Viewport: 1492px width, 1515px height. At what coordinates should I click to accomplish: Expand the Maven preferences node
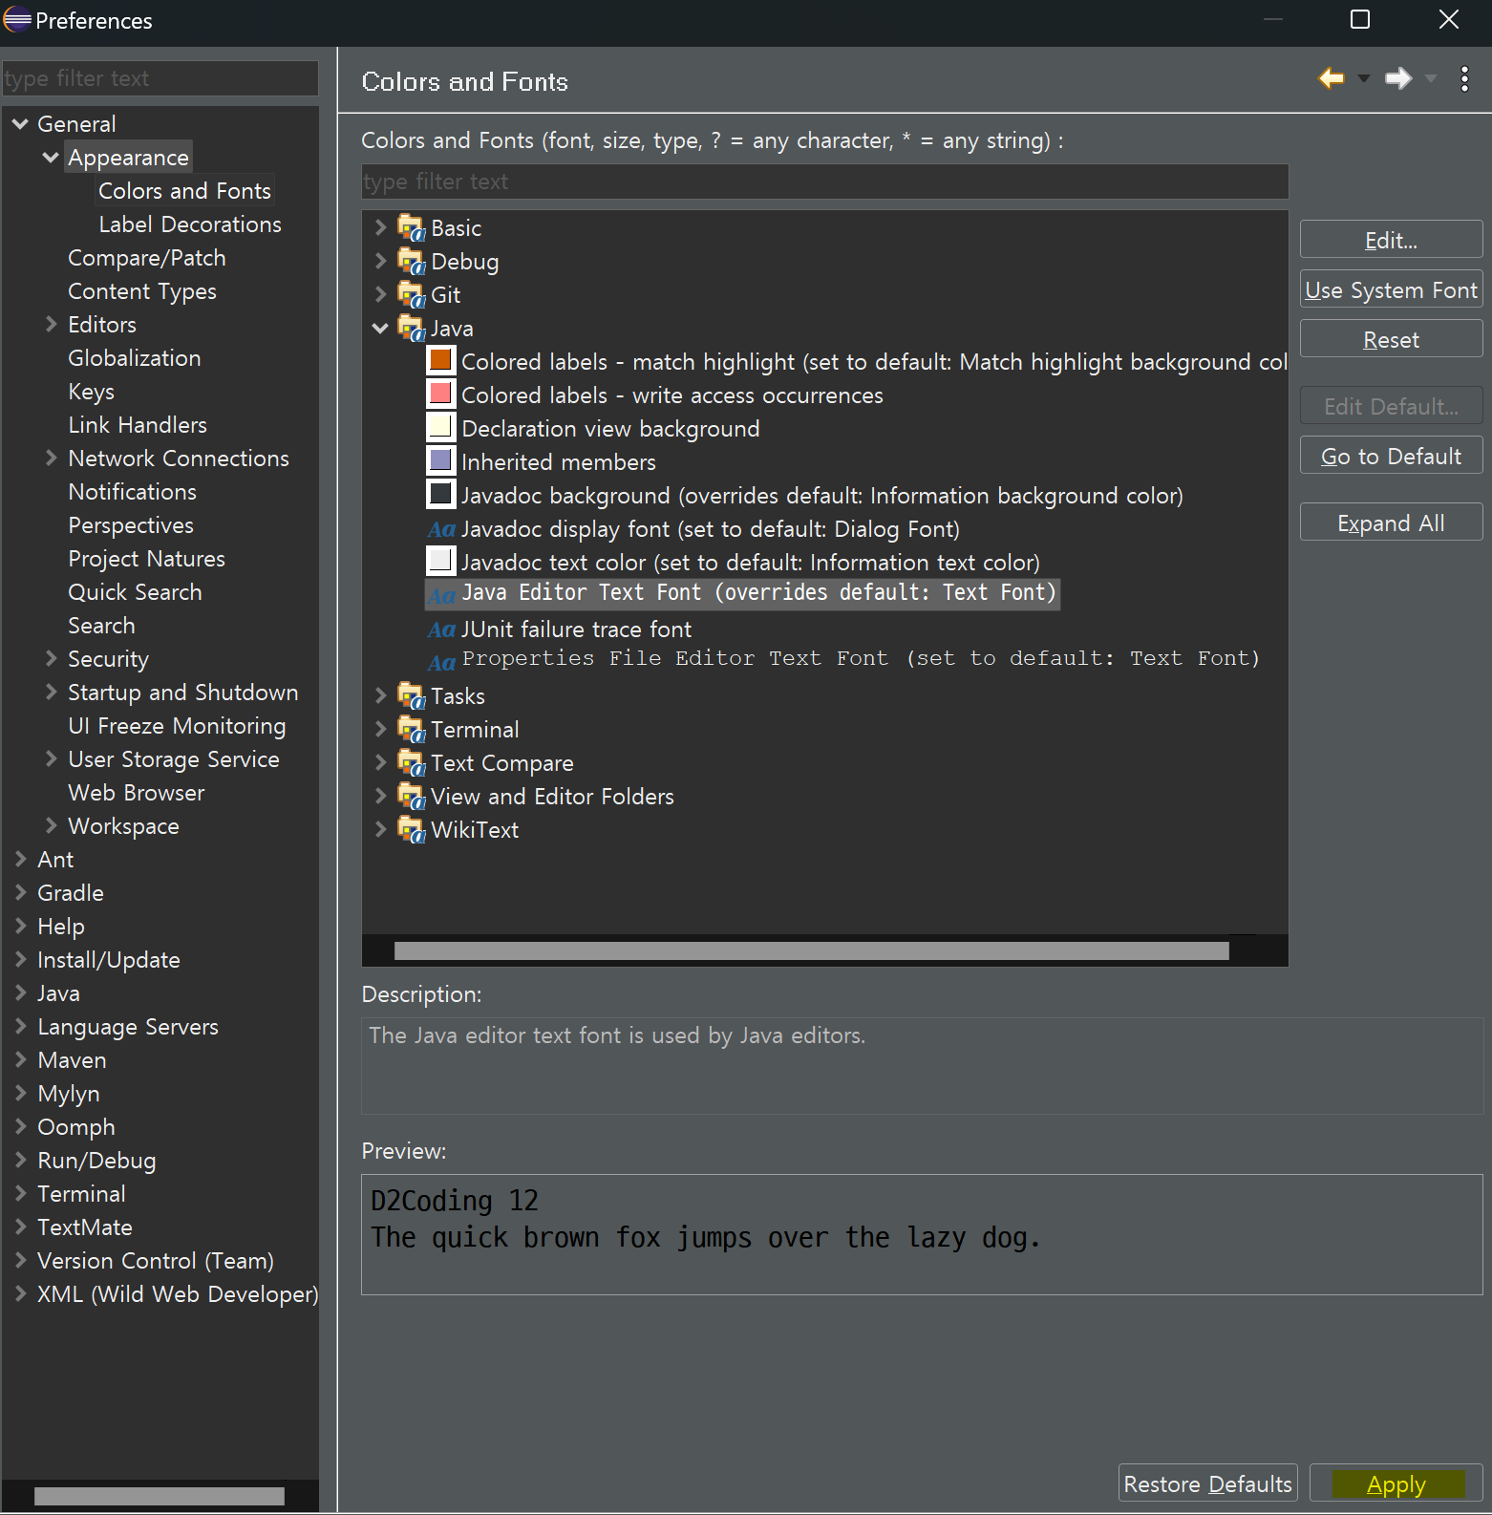21,1059
